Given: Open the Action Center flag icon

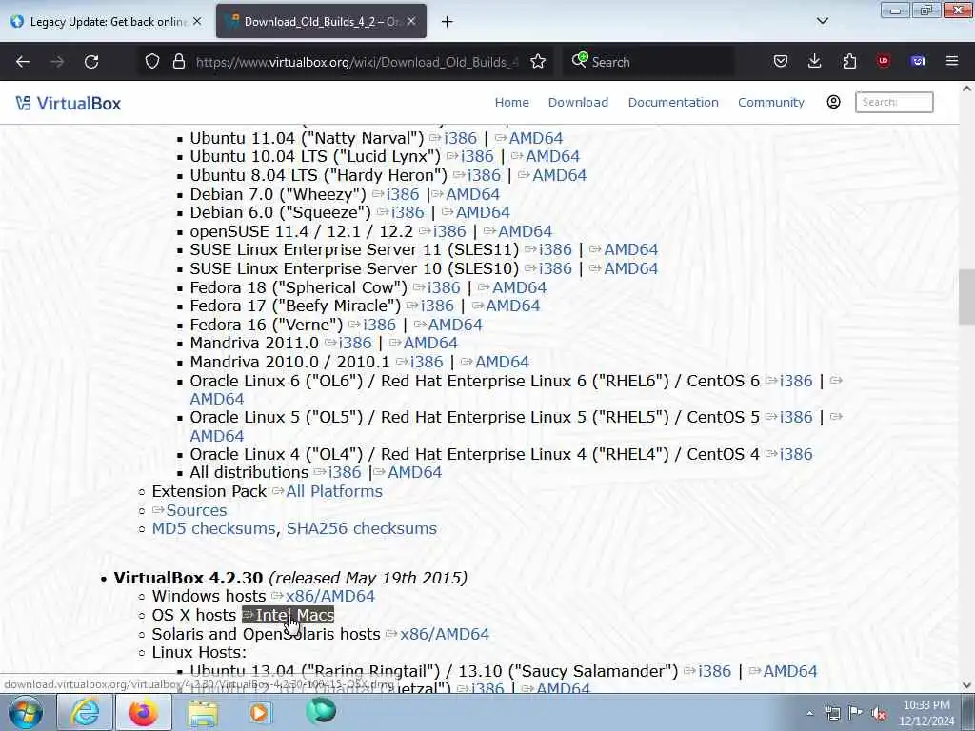Looking at the screenshot, I should tap(856, 713).
